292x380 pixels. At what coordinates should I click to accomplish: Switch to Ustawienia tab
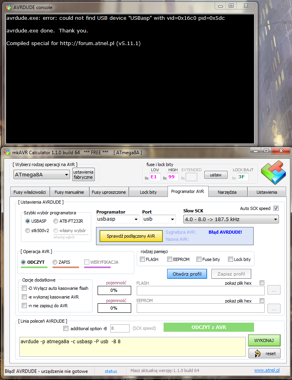coord(267,192)
